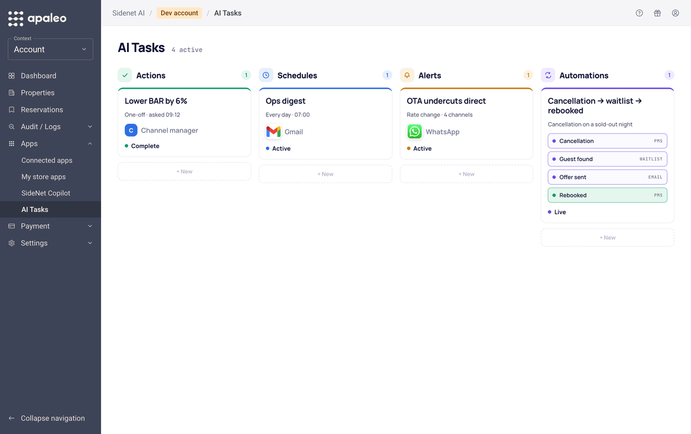Viewport: 691px width, 434px height.
Task: Click the Alerts bell column icon
Action: [x=407, y=75]
